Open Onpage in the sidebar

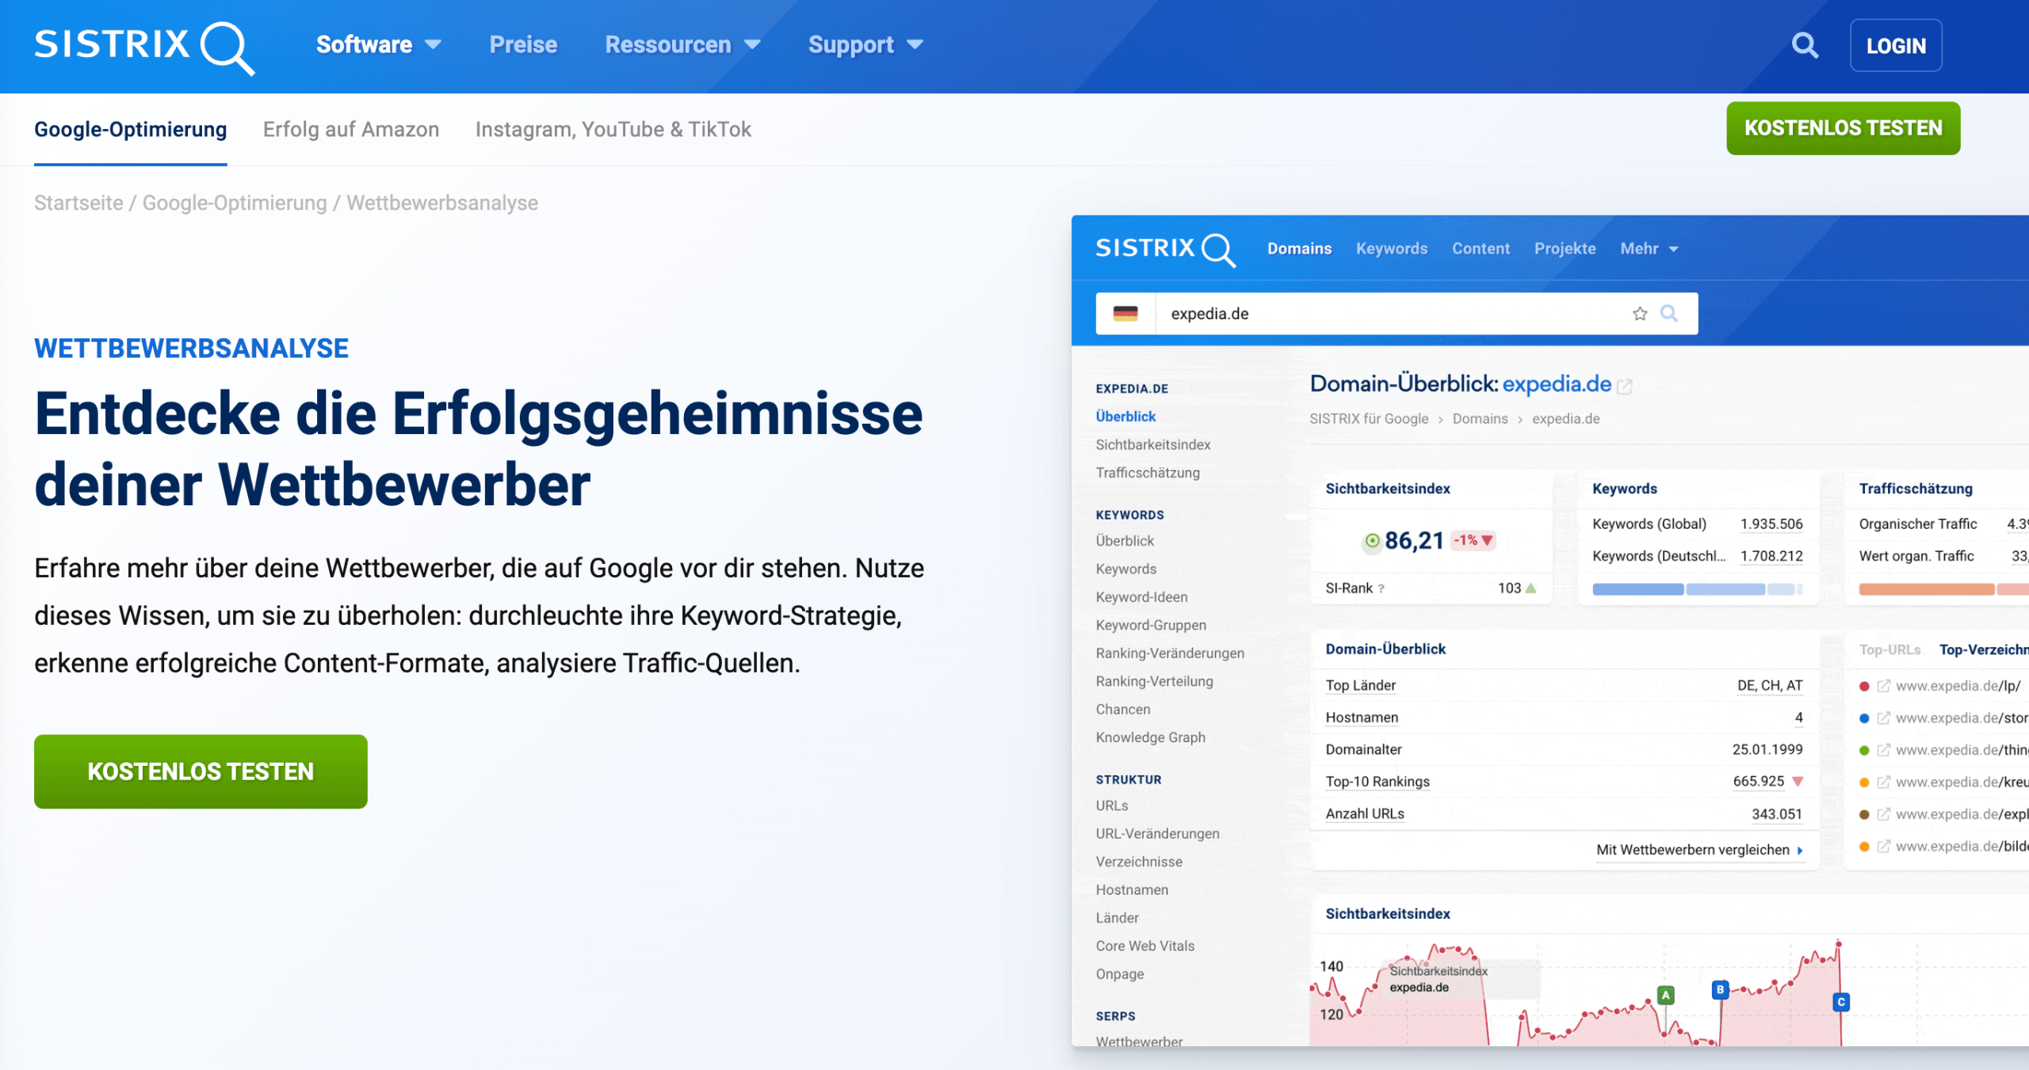pyautogui.click(x=1120, y=974)
